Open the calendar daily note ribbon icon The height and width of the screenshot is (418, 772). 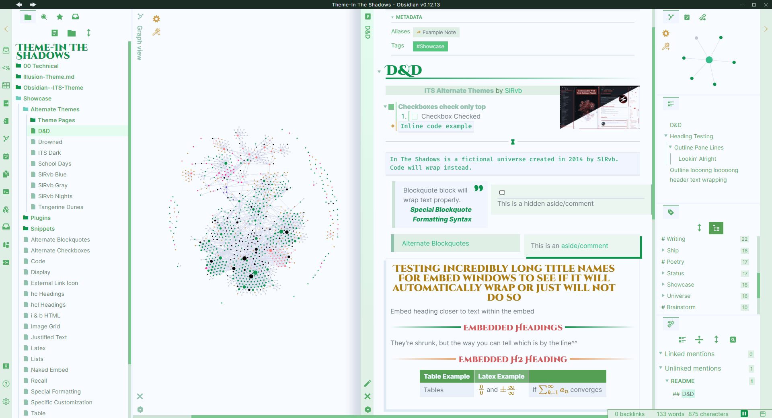6,156
